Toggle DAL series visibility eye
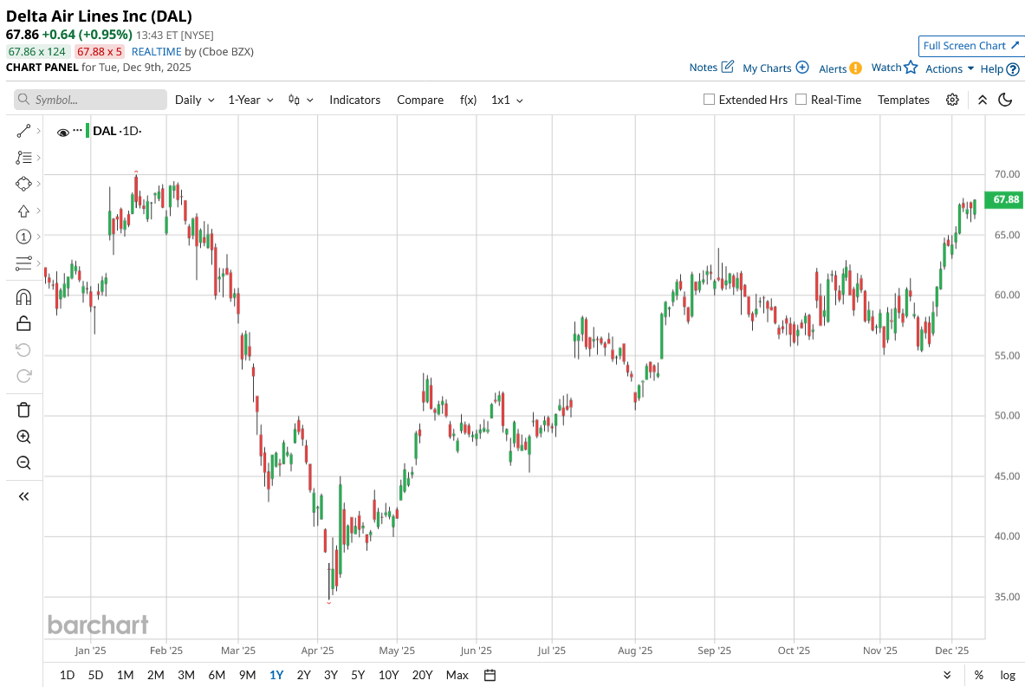The height and width of the screenshot is (687, 1025). coord(62,132)
